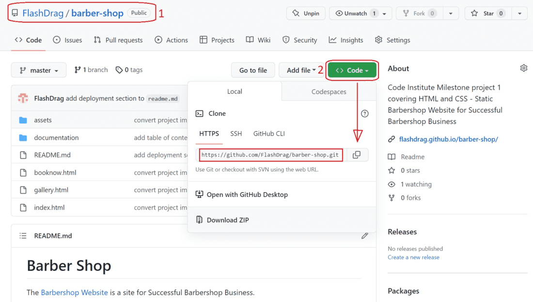
Task: Click the copy clone URL icon
Action: click(356, 155)
